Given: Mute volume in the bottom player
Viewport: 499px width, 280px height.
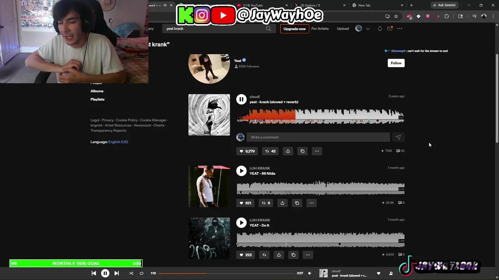Looking at the screenshot, I should click(310, 273).
